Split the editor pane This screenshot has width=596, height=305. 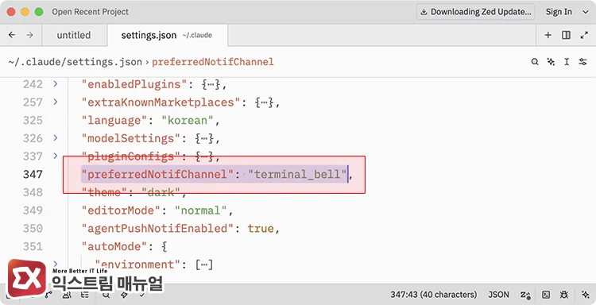[566, 35]
